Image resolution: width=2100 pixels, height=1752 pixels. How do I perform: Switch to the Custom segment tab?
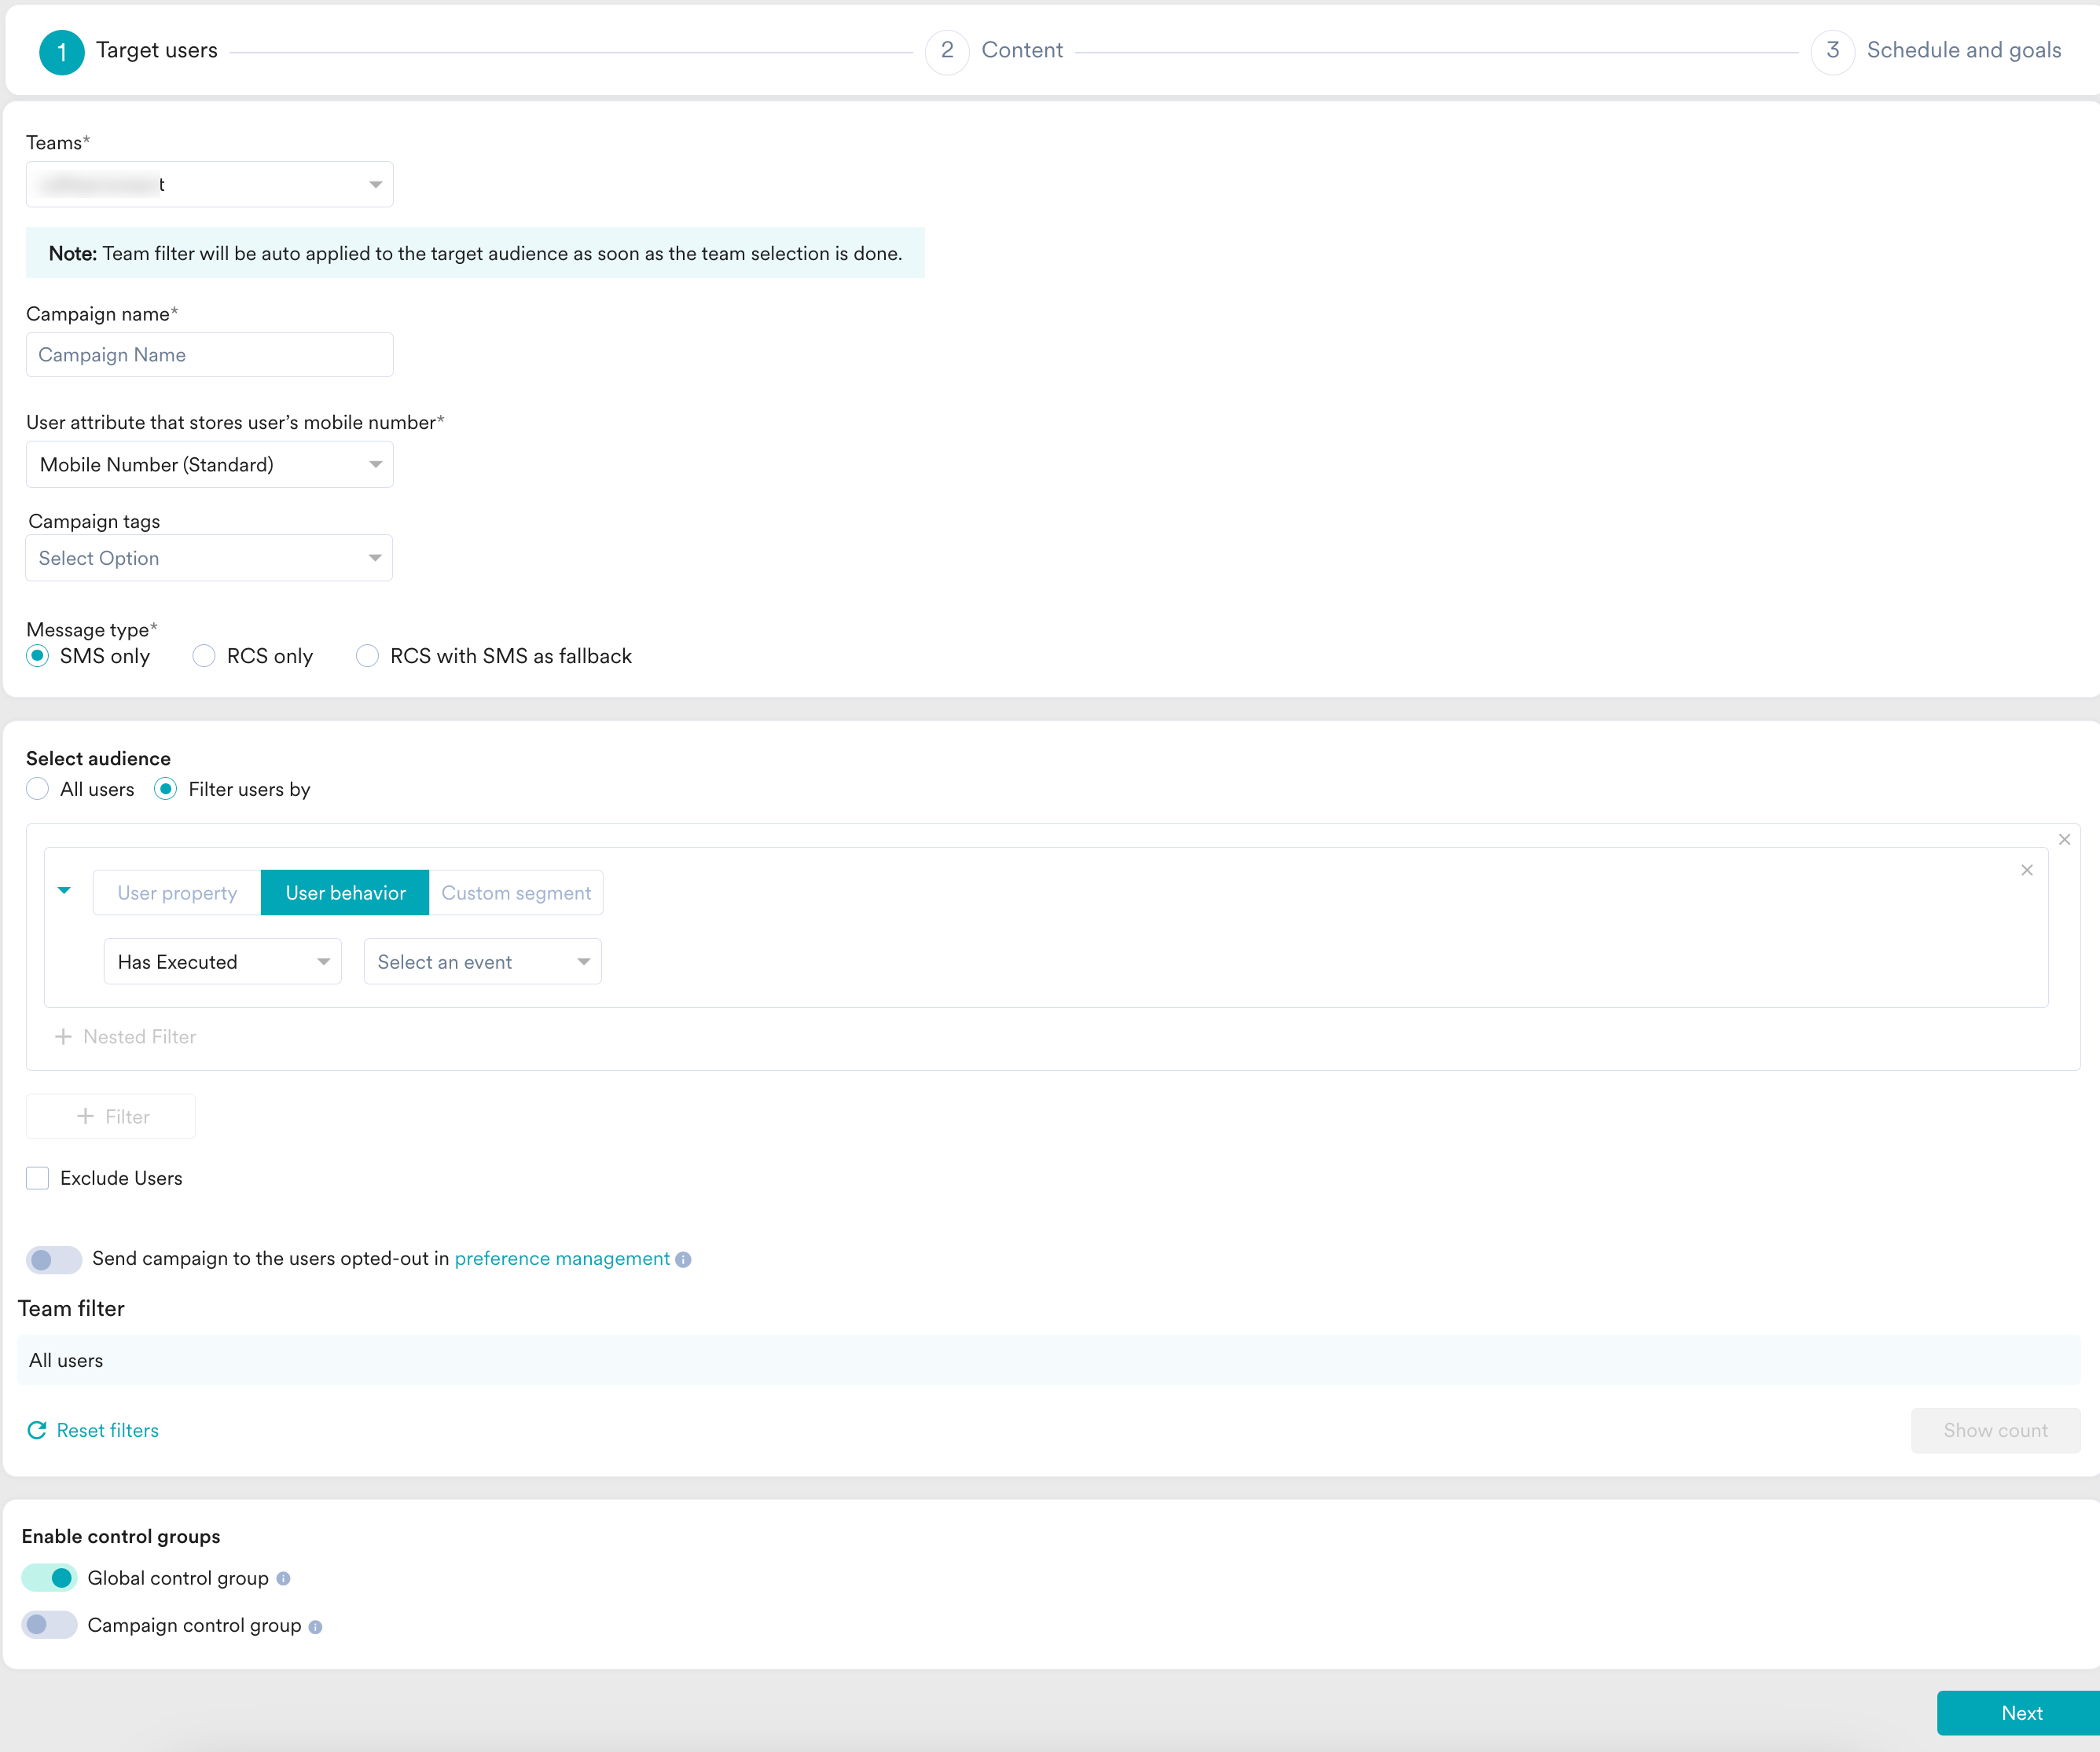click(516, 892)
